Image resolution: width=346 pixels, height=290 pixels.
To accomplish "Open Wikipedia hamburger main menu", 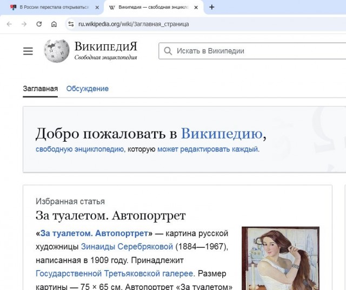I will tap(28, 51).
